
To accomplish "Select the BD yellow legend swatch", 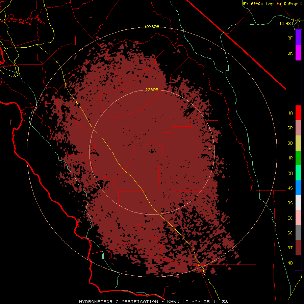I will (298, 143).
